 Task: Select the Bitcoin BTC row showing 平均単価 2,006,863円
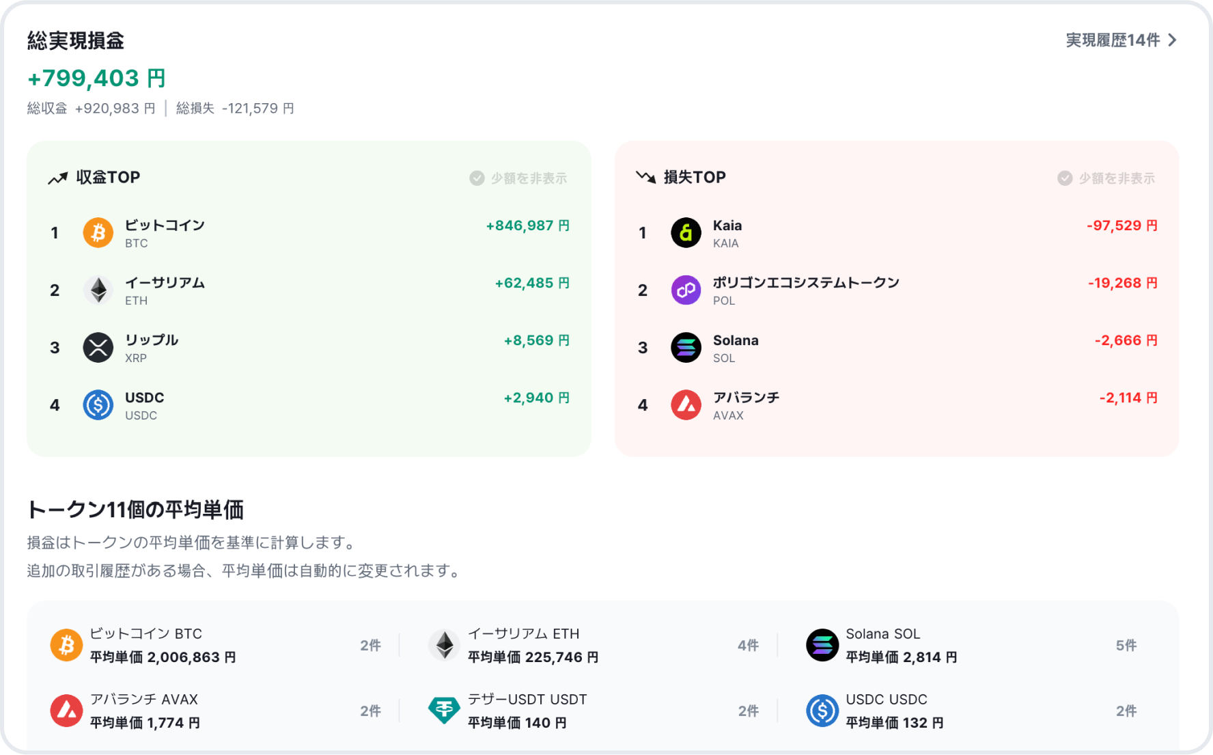[x=162, y=645]
